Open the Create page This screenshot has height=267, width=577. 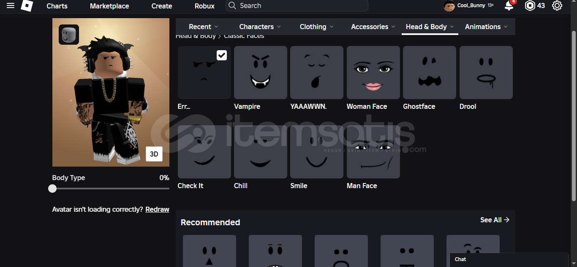click(162, 6)
